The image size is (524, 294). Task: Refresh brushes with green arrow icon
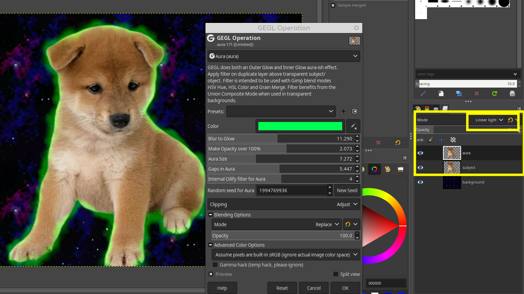click(x=494, y=93)
